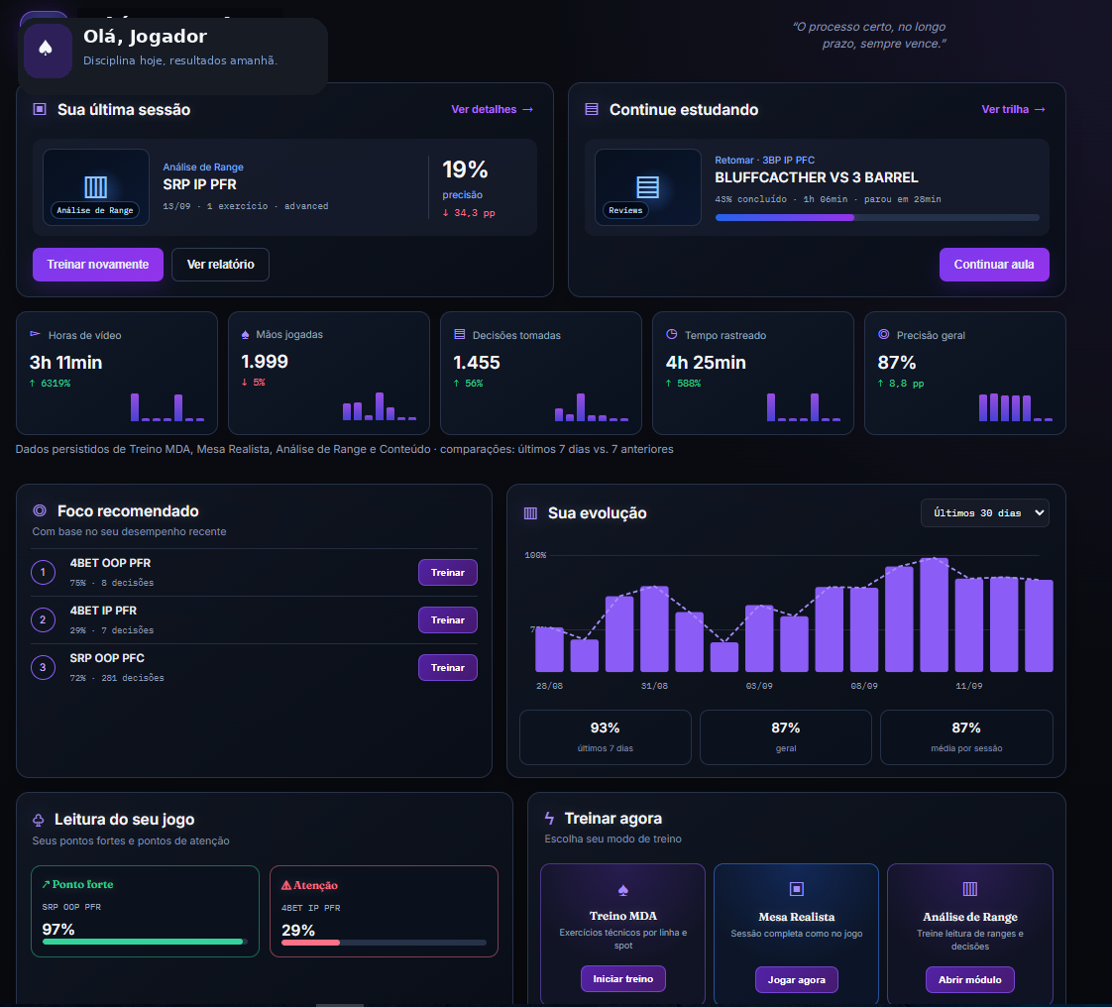Open Ver trilha link
Image resolution: width=1112 pixels, height=1007 pixels.
[x=1014, y=109]
